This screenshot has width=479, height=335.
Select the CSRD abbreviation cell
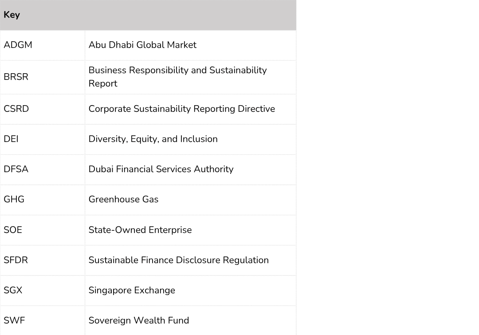[x=43, y=109]
